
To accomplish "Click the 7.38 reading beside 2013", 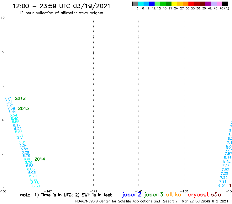I will [x=11, y=109].
